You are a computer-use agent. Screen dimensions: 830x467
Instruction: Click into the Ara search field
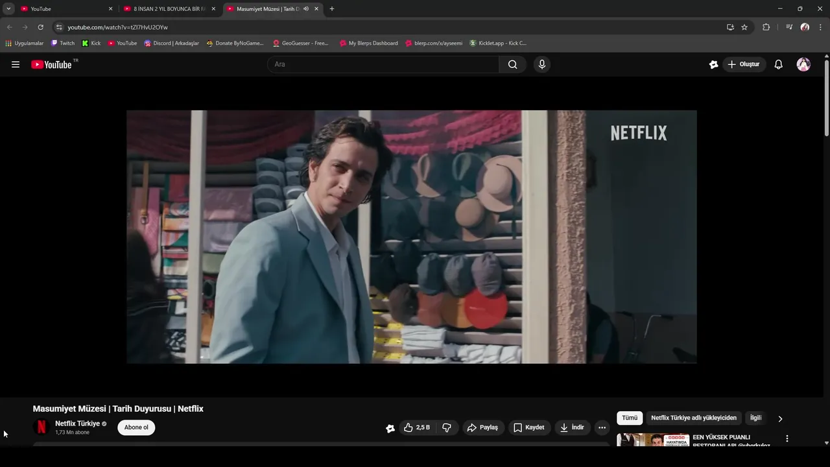point(383,64)
